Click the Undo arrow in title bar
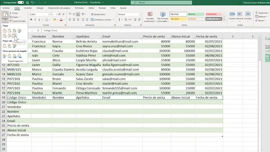Image resolution: width=270 pixels, height=152 pixels. pyautogui.click(x=32, y=3)
